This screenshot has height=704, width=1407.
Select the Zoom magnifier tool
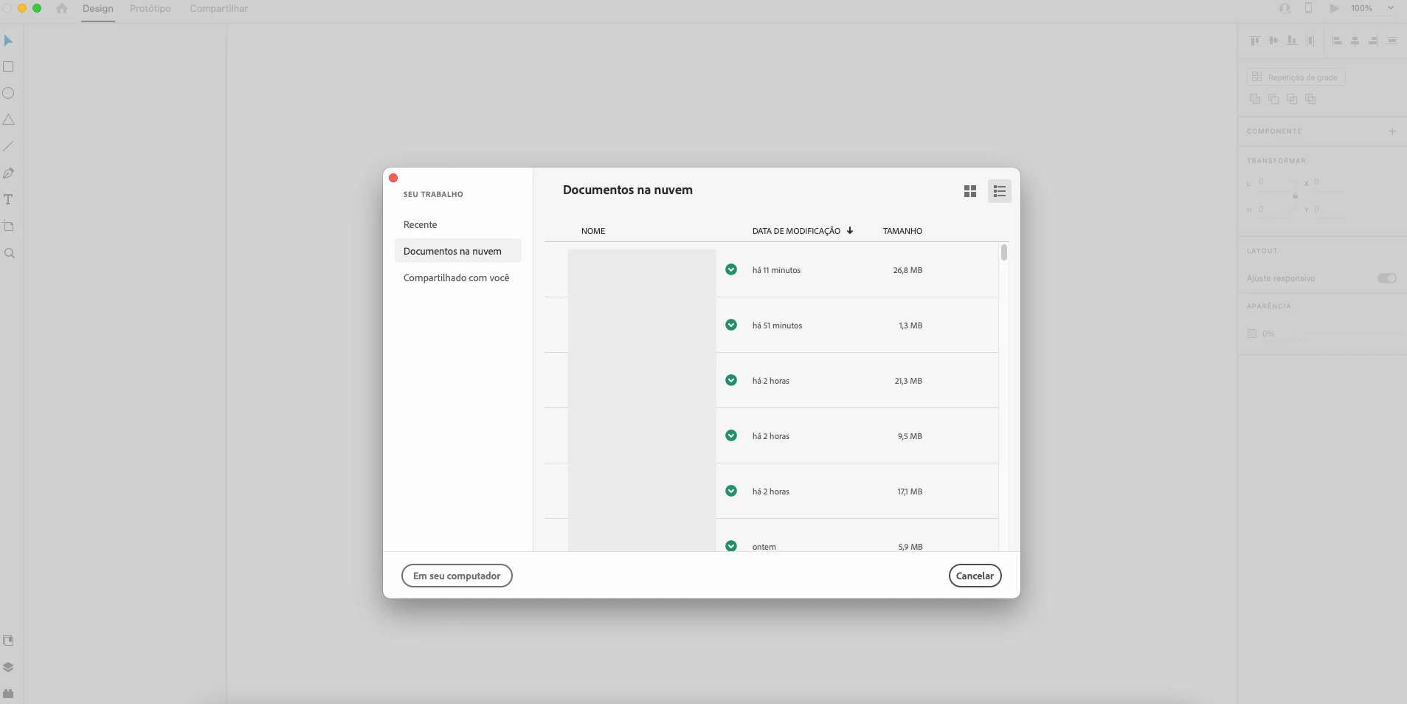tap(9, 253)
